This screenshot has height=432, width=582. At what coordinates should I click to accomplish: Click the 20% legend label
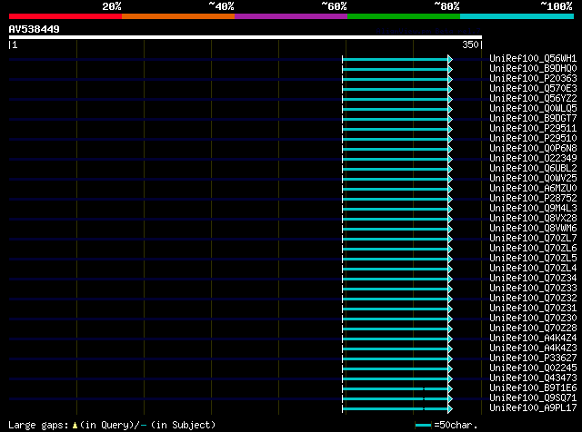point(111,6)
